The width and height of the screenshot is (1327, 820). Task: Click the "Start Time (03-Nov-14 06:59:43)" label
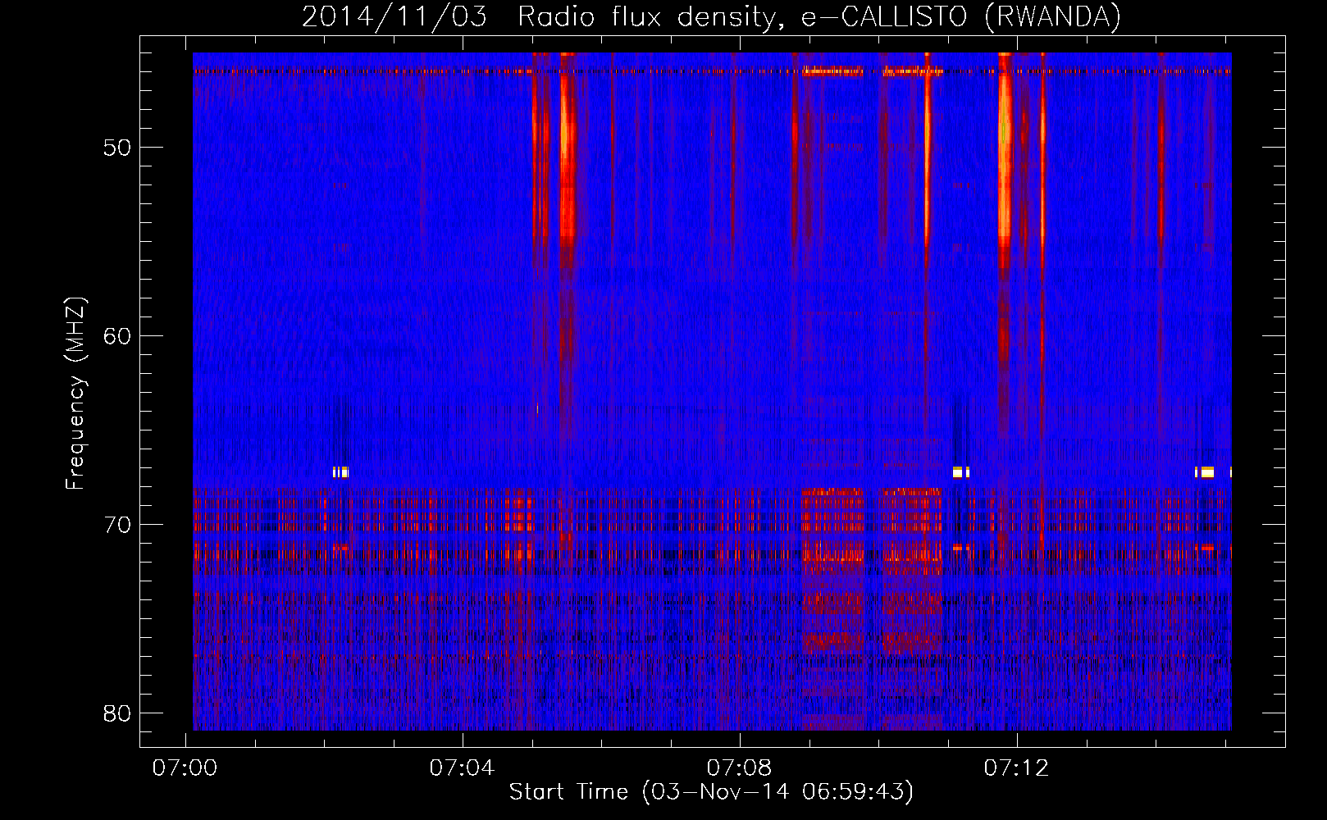tap(711, 792)
